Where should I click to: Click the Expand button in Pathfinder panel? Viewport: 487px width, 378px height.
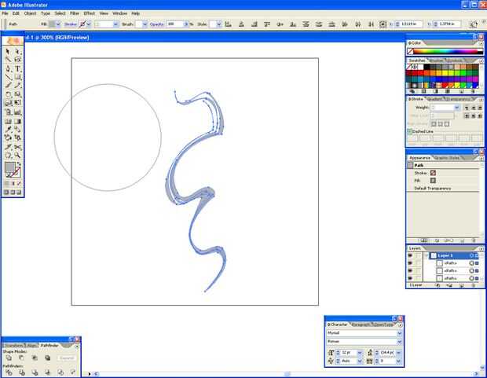point(67,358)
